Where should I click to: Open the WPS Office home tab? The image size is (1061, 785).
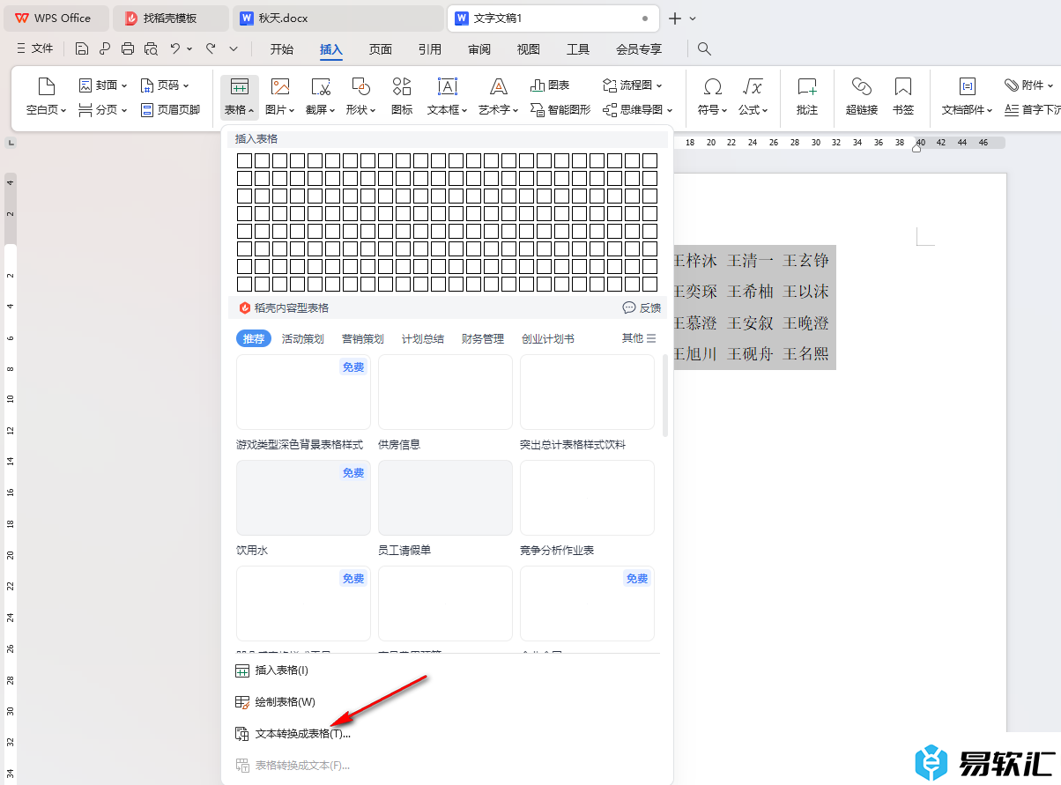click(56, 18)
